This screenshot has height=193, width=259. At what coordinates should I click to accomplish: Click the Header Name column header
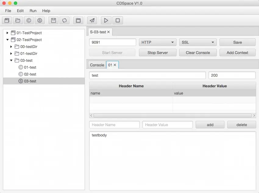click(x=131, y=86)
